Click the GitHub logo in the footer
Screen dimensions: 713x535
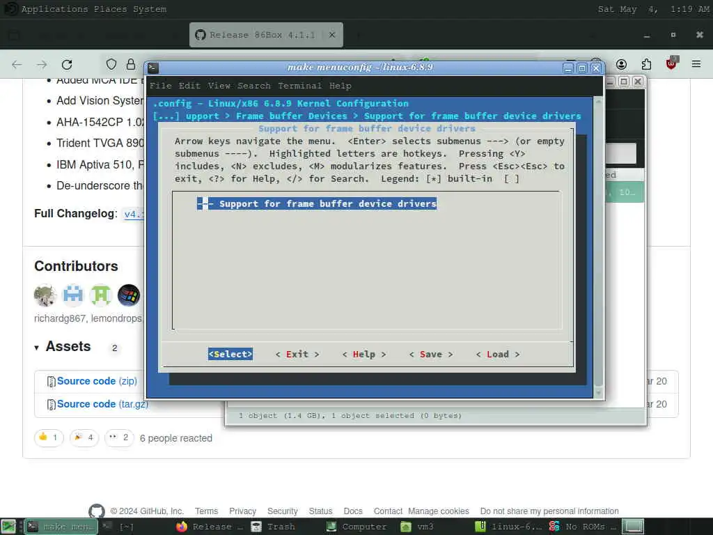[96, 511]
